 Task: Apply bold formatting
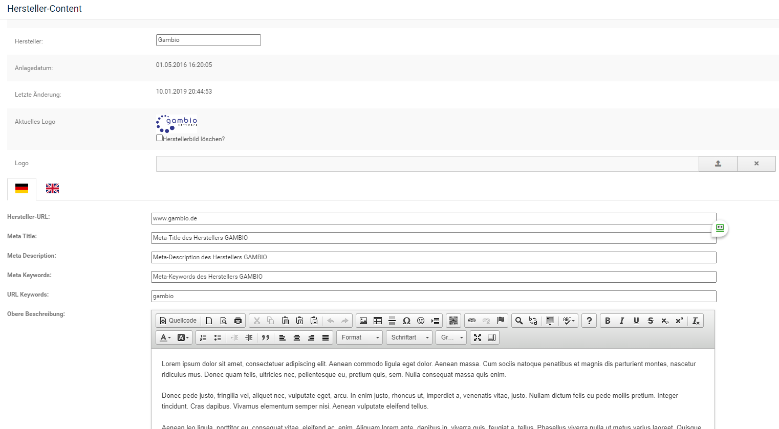tap(608, 321)
